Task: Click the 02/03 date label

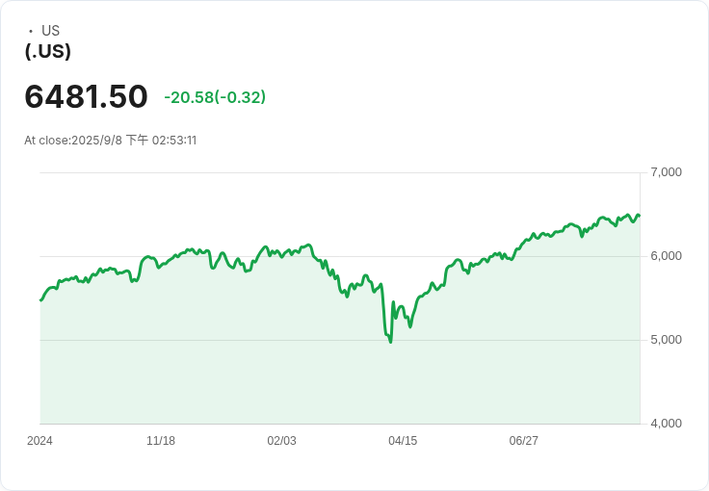Action: point(281,441)
